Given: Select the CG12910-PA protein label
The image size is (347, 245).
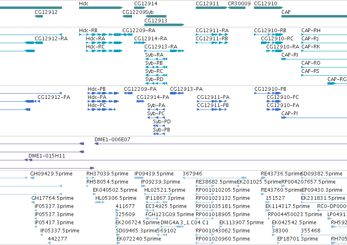Looking at the screenshot, I should (x=283, y=105).
